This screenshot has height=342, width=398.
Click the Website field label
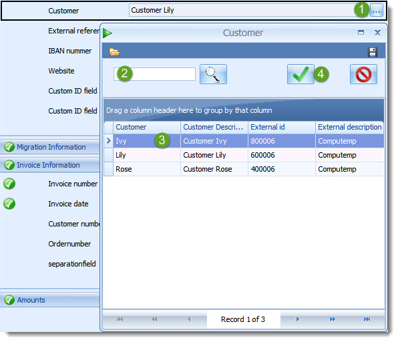61,71
